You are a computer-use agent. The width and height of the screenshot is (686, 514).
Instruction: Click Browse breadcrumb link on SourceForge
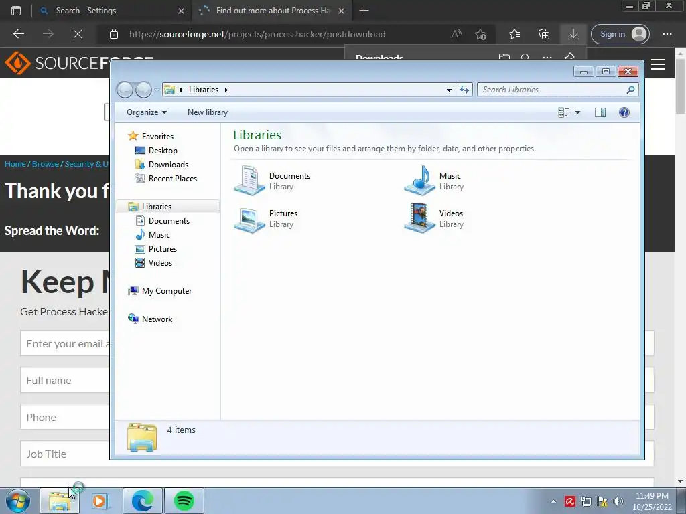[46, 164]
